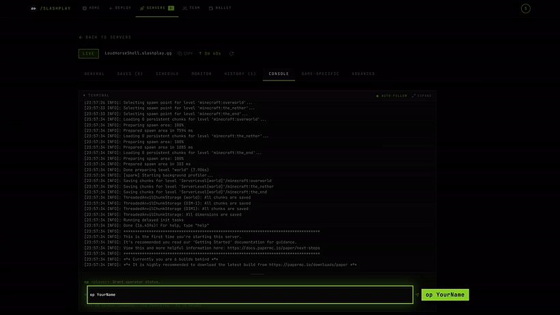Toggle Auto-Follow in the terminal
560x315 pixels.
click(391, 95)
